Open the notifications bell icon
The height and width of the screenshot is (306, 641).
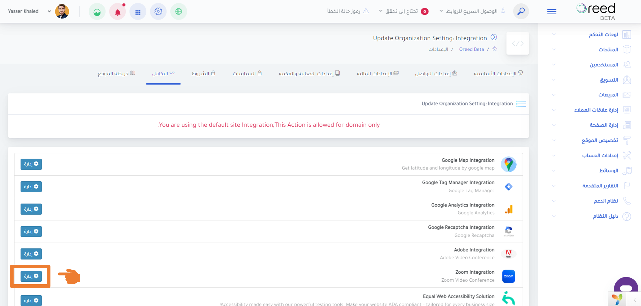pos(118,11)
